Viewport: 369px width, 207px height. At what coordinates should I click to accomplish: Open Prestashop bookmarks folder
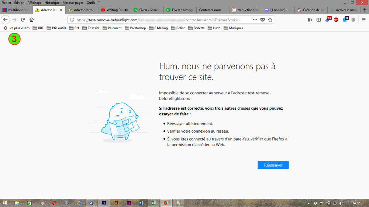135,28
